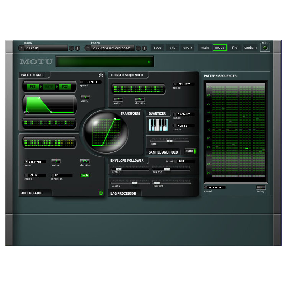The width and height of the screenshot is (287, 287).
Task: Toggle the FX2 routing in Pattern Gate
Action: click(65, 87)
